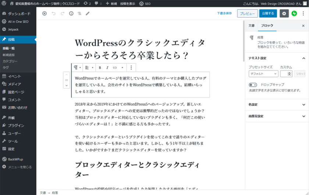The image size is (309, 195).
Task: Open the more options vertical dots menu
Action: point(303,13)
